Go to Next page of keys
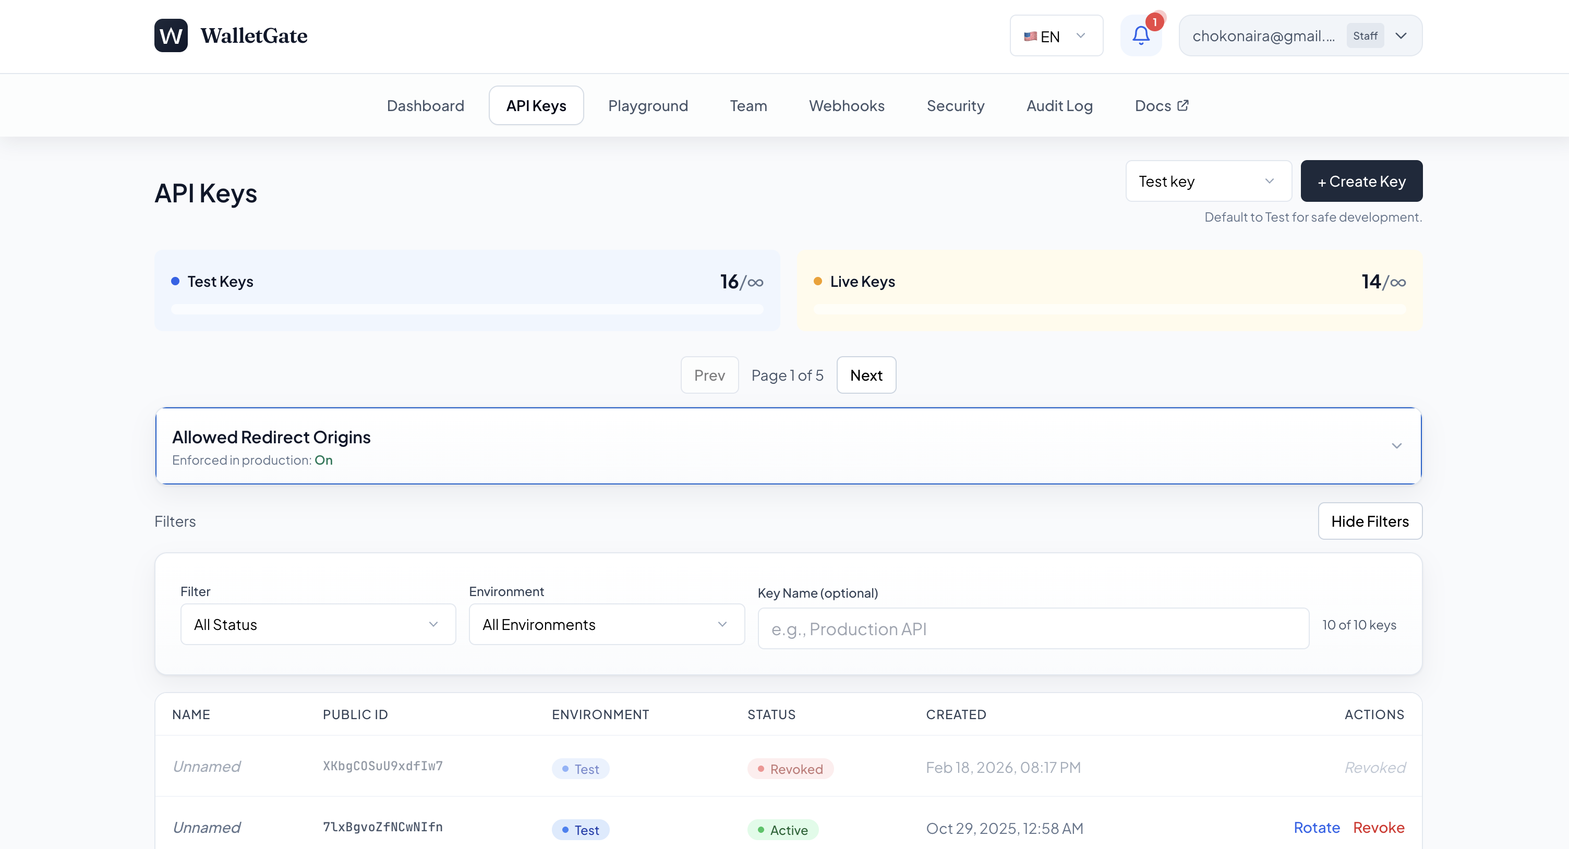 coord(865,375)
